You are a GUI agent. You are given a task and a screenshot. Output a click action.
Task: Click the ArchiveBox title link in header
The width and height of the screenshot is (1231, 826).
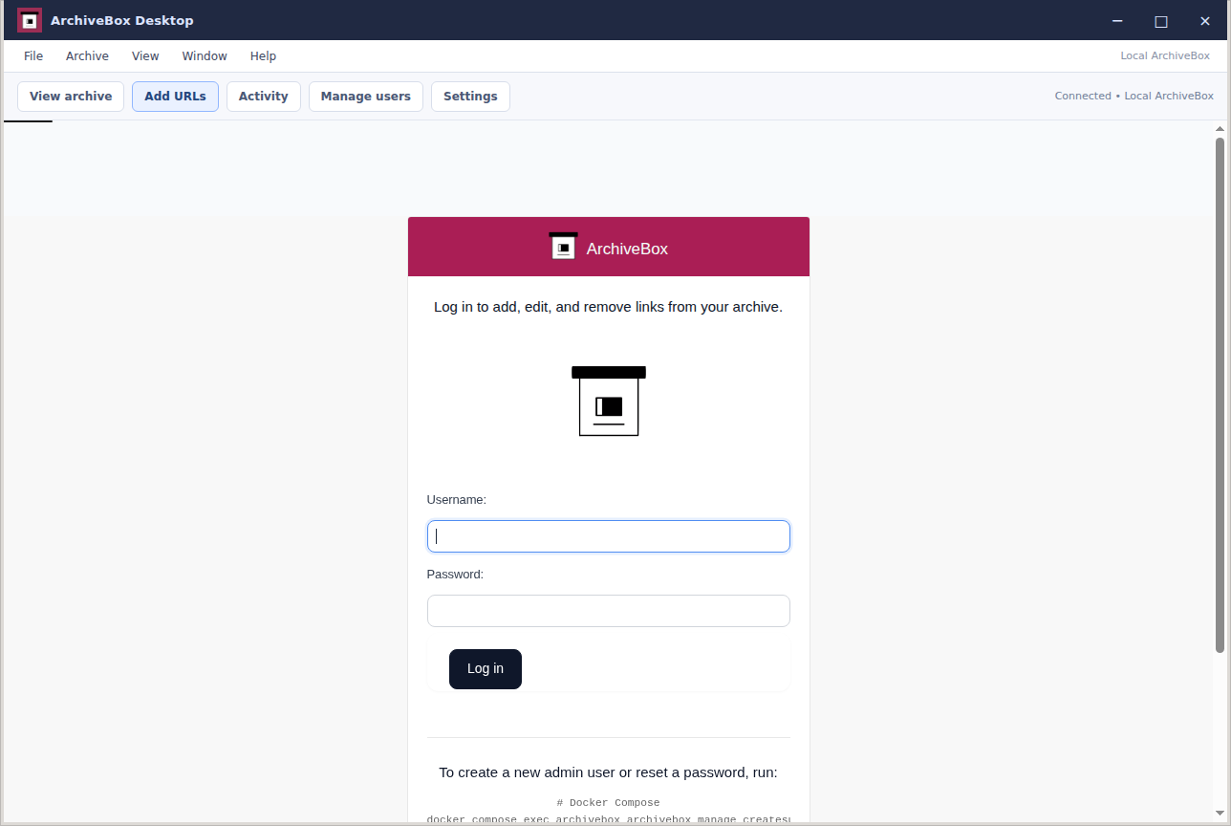(x=627, y=249)
